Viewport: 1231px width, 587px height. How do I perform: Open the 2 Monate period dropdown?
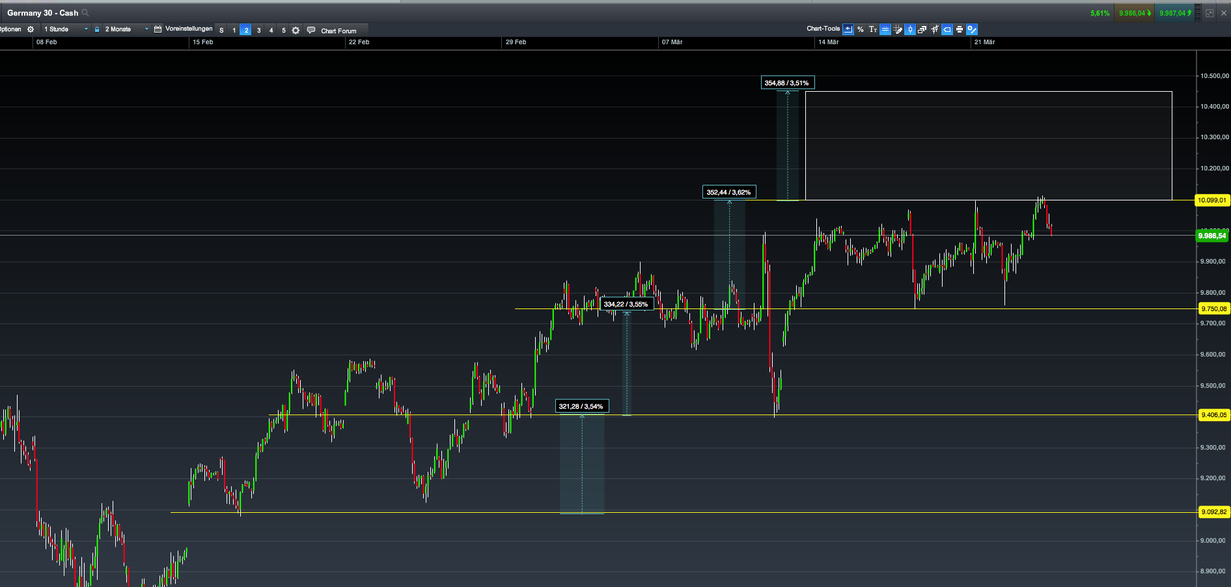coord(124,29)
